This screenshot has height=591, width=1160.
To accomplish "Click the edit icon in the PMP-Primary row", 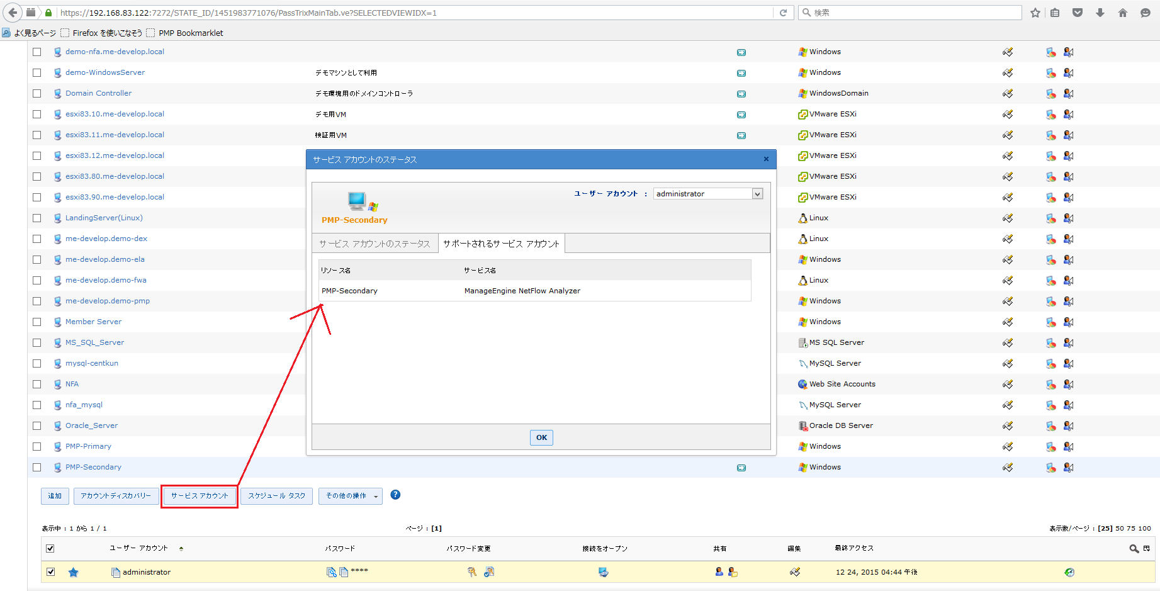I will click(1008, 447).
